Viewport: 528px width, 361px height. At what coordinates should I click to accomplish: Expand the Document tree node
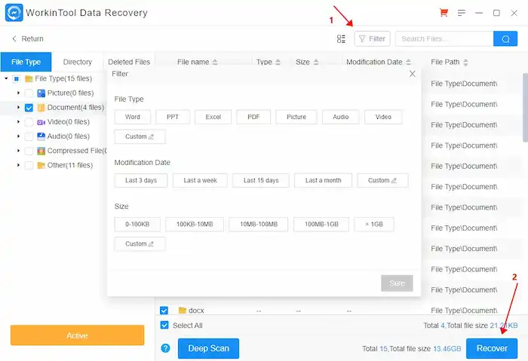tap(18, 107)
